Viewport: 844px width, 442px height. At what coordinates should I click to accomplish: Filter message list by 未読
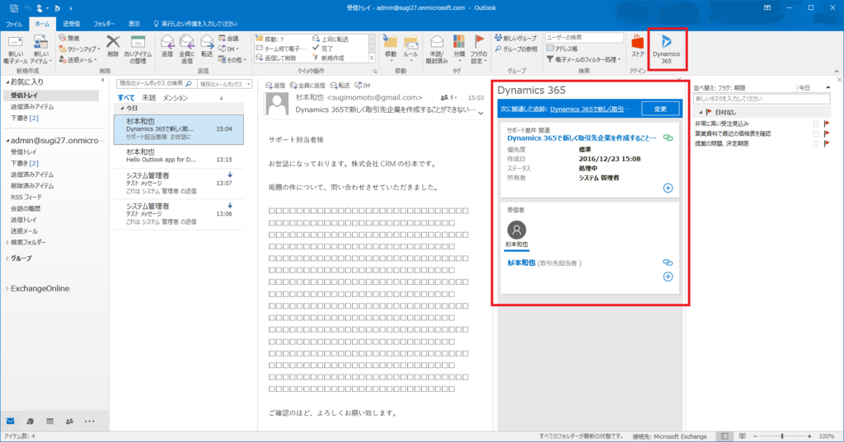[x=148, y=98]
